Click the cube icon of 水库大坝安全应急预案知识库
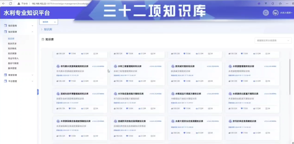This screenshot has height=144, width=294. (x=173, y=121)
